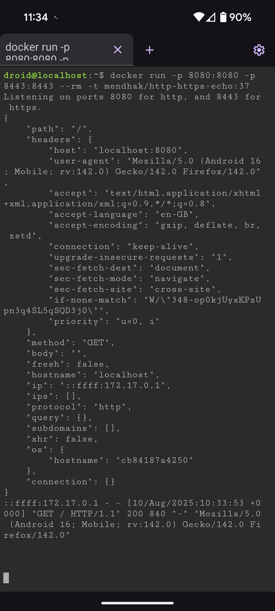Tap the 11:34 clock in status bar

coord(36,17)
